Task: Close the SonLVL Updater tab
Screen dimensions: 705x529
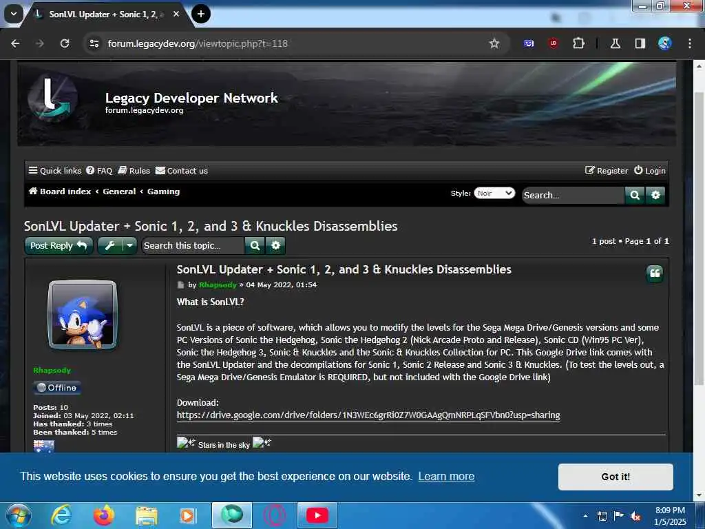Action: tap(176, 14)
